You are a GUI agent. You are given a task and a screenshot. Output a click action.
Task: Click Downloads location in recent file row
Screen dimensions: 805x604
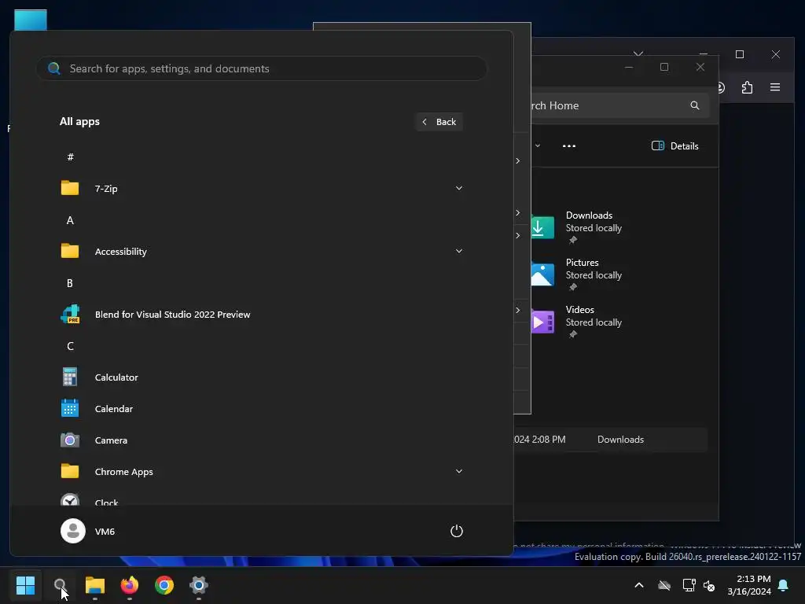pos(620,439)
